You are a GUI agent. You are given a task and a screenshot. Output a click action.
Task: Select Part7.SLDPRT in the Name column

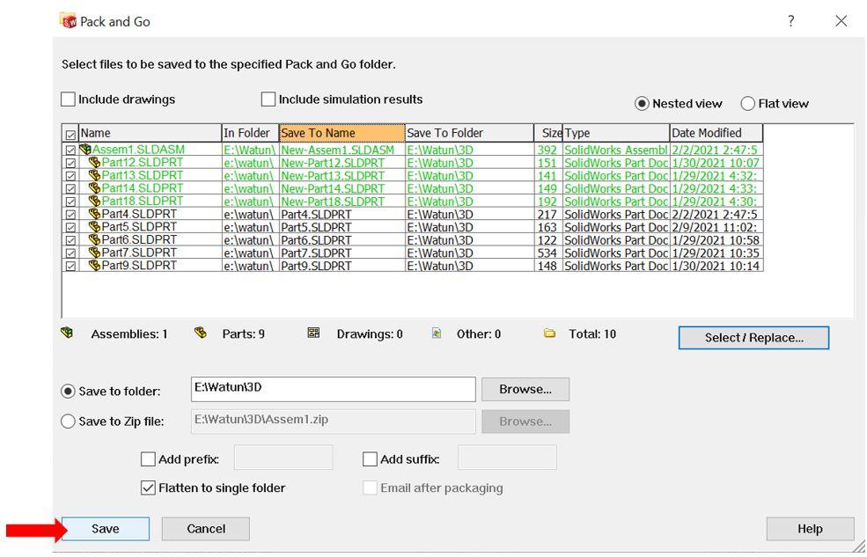point(139,253)
